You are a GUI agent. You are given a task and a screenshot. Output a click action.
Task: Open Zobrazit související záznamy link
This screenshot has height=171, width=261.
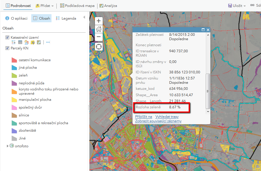tap(159, 121)
